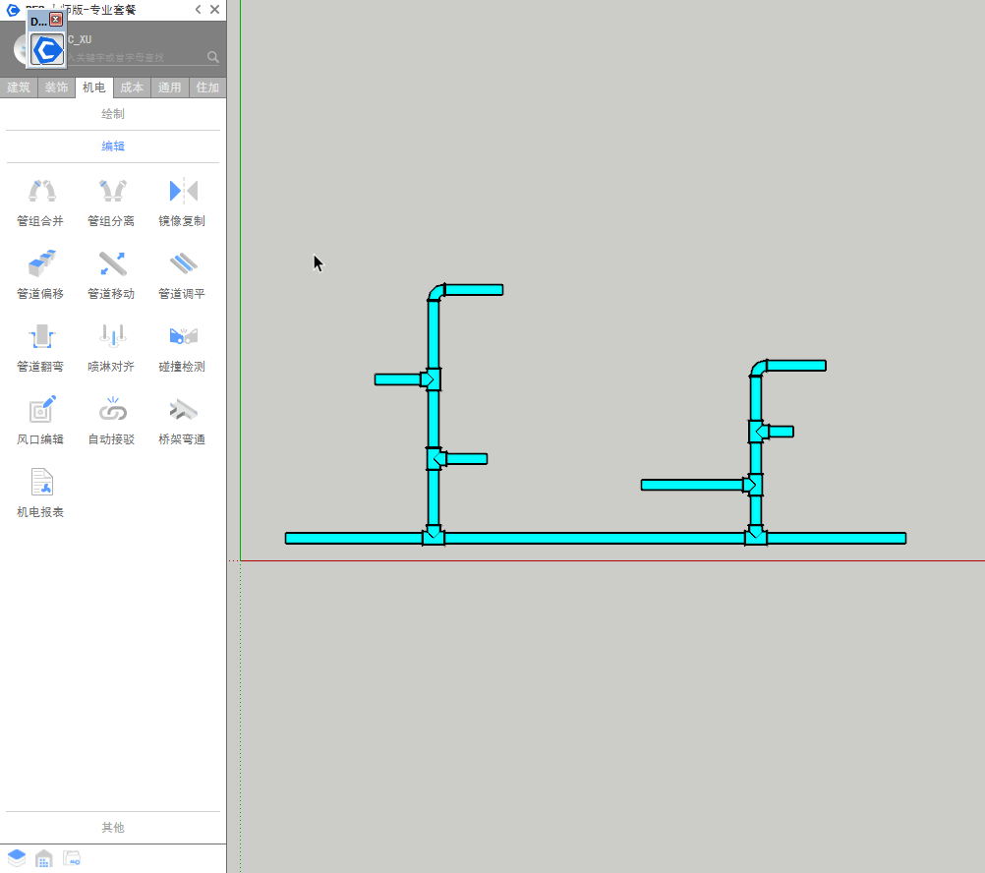Select the 管组合并 pipe merge tool
This screenshot has height=873, width=985.
click(x=40, y=201)
